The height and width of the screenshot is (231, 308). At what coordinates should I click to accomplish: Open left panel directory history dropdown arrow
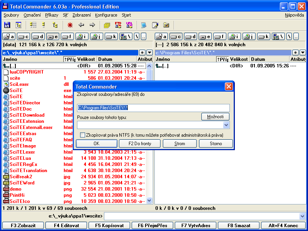(x=149, y=53)
